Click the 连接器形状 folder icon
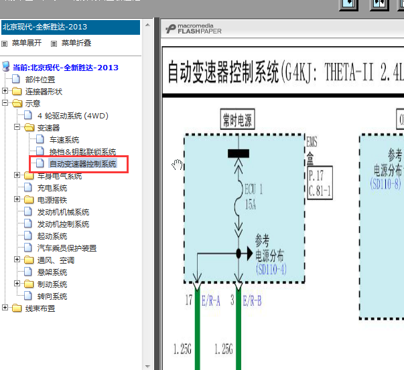The width and height of the screenshot is (404, 370). (x=17, y=91)
